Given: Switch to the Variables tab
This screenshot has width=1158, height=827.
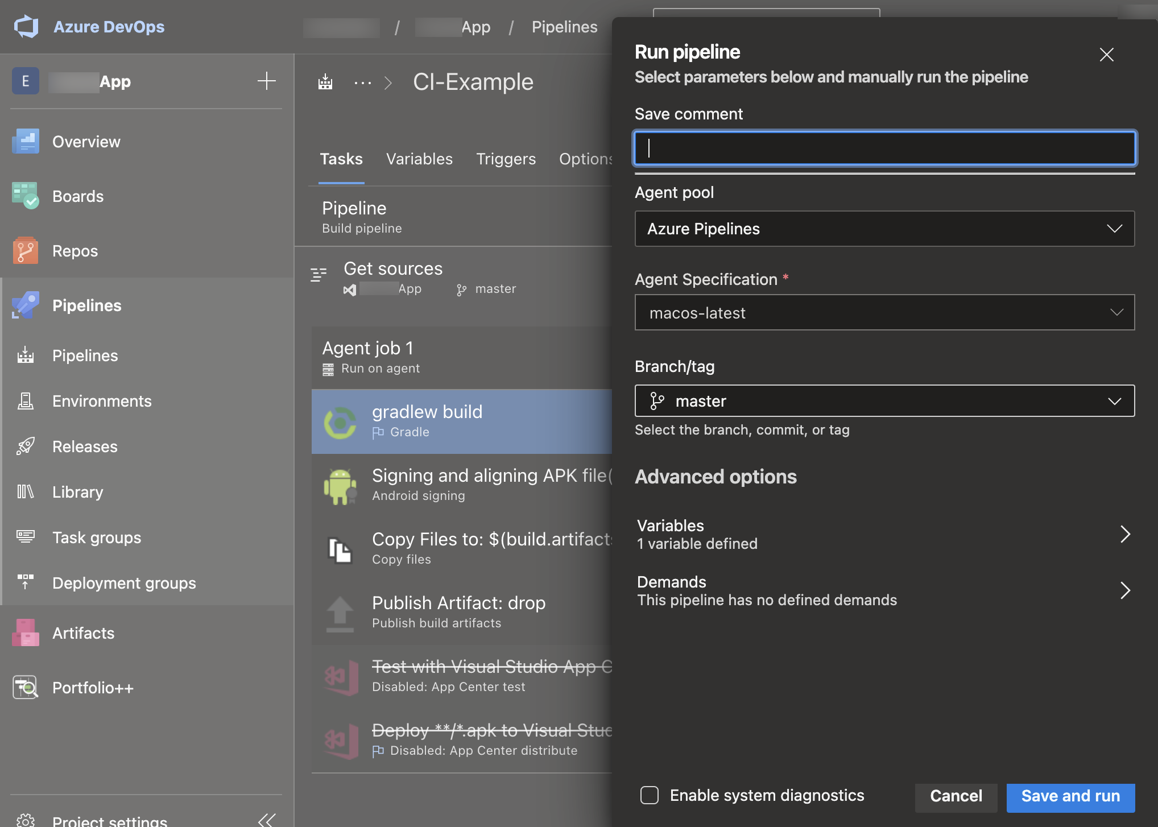Looking at the screenshot, I should tap(419, 159).
